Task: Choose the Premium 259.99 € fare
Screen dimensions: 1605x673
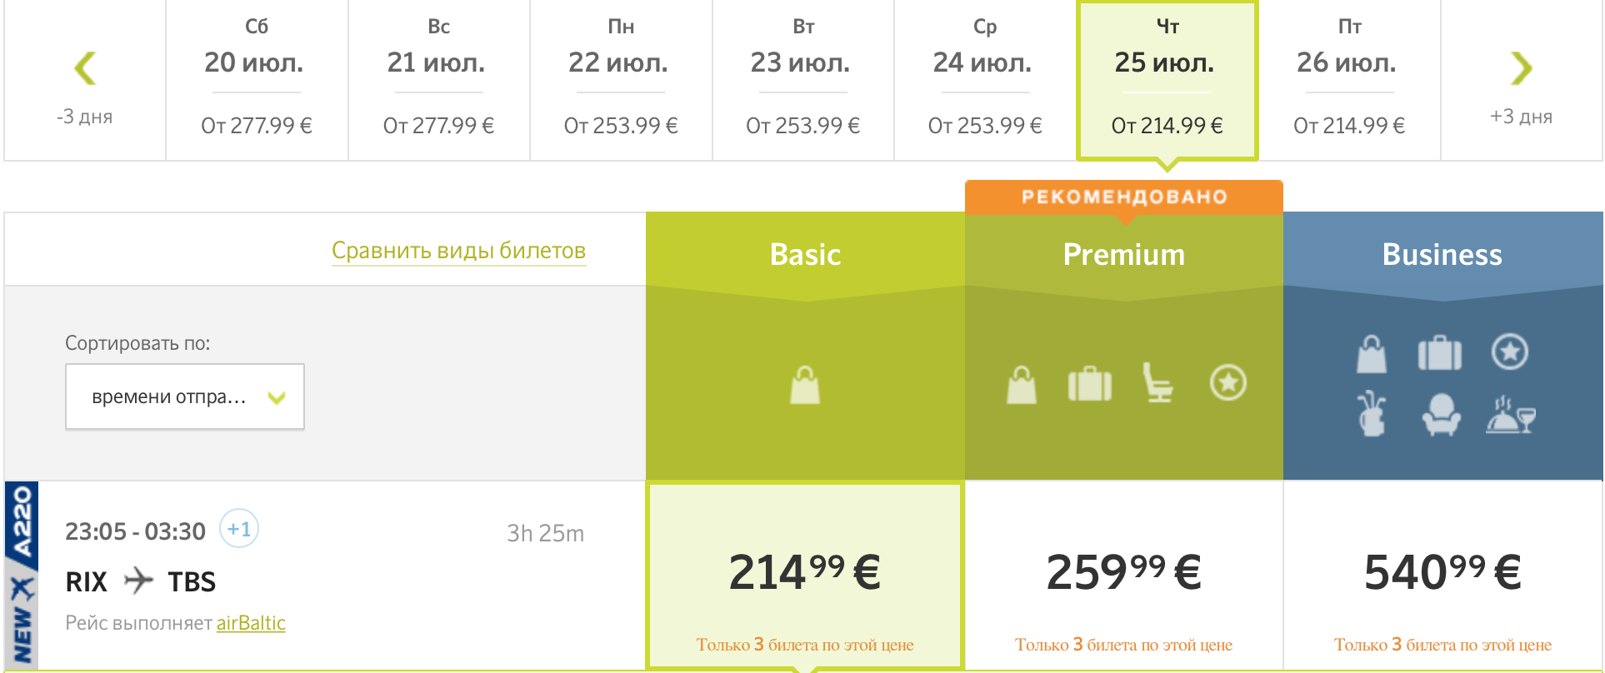Action: [1123, 575]
